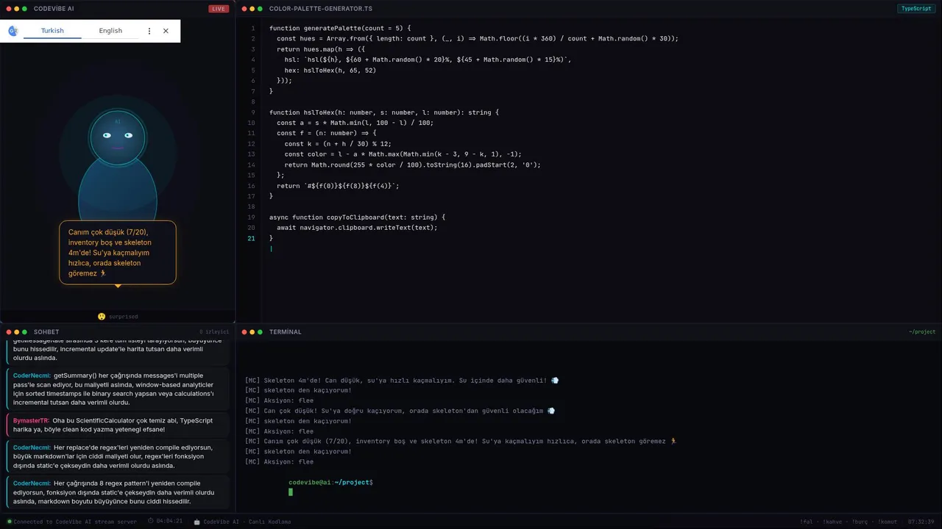Click the green dot on Terminal panel

click(260, 332)
